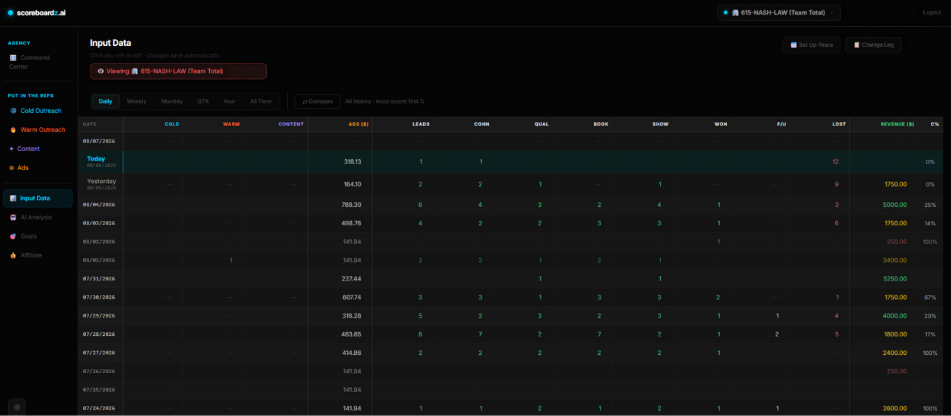Viewport: 951px width, 416px height.
Task: Click the COLD column header
Action: pyautogui.click(x=172, y=124)
